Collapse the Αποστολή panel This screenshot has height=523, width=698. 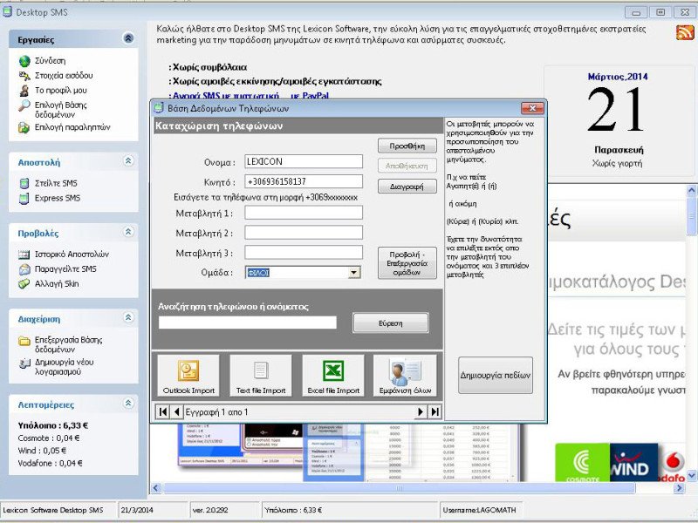point(128,161)
